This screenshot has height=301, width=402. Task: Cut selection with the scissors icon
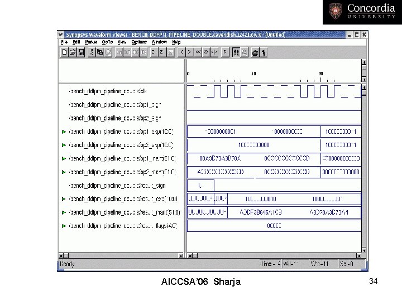(x=91, y=52)
